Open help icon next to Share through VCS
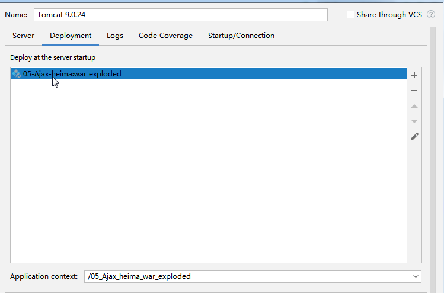 (431, 14)
